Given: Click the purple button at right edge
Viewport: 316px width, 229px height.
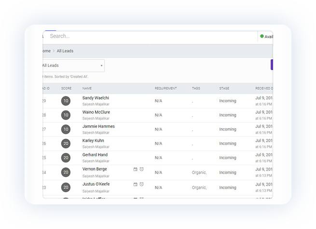Looking at the screenshot, I should coord(272,65).
